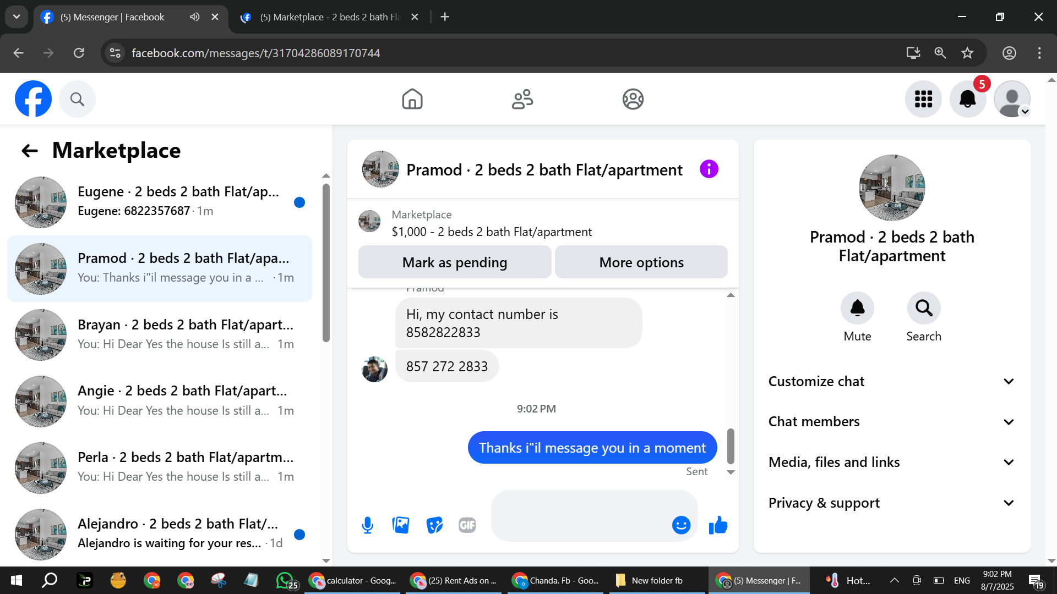Navigate back in browser history
This screenshot has width=1057, height=594.
point(18,53)
